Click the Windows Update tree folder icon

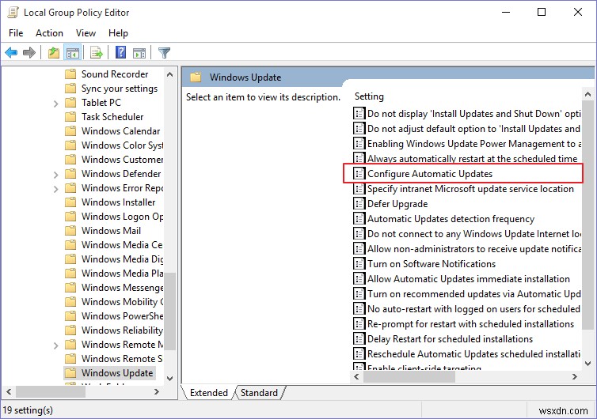(x=70, y=373)
